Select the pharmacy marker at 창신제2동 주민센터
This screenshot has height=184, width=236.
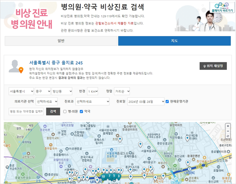coord(187,139)
